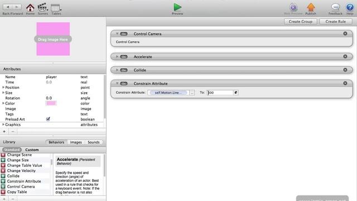
Task: Select the self.Motion.Line attribute field
Action: pos(168,93)
